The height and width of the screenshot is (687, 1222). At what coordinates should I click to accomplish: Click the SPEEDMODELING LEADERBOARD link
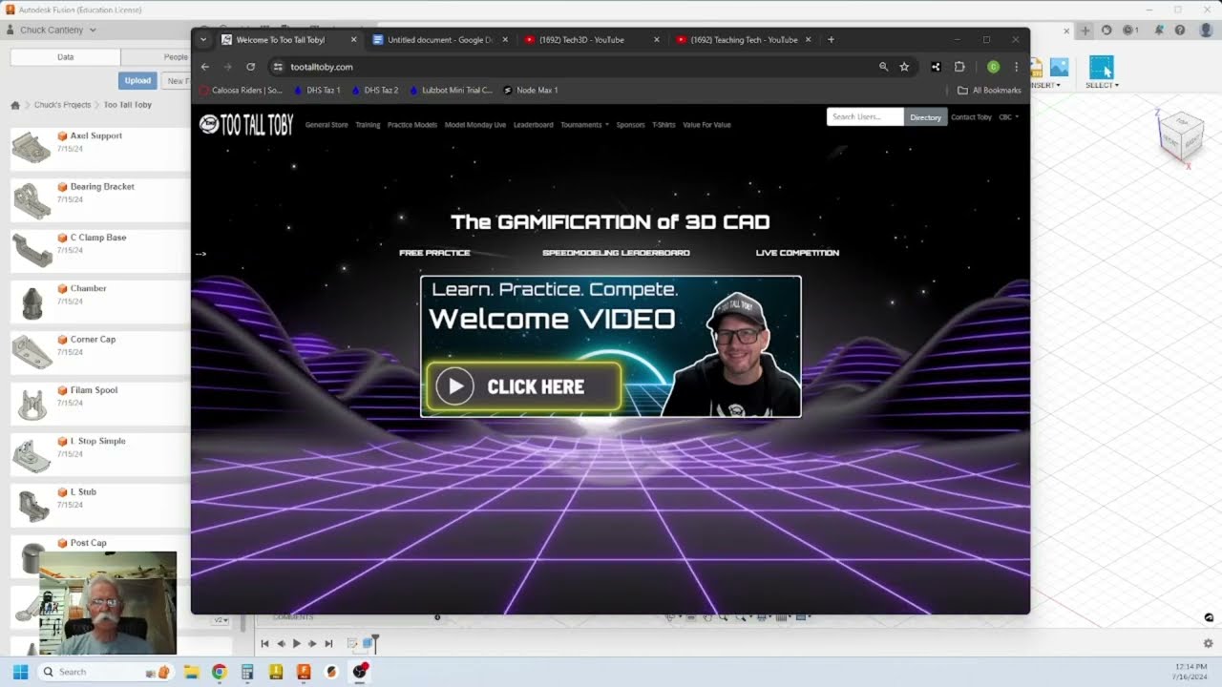point(616,253)
